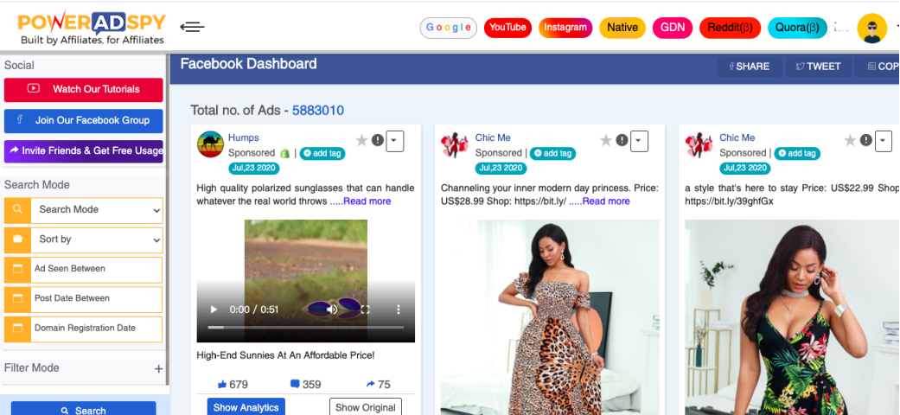The width and height of the screenshot is (900, 415).
Task: Click calendar icon beside Post Date Between
Action: pos(17,299)
